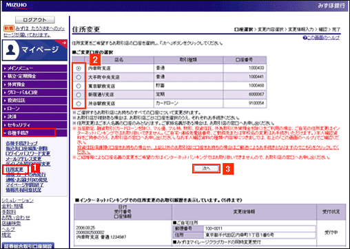
Task: Expand the 投資信託 menu section
Action: tap(34, 100)
